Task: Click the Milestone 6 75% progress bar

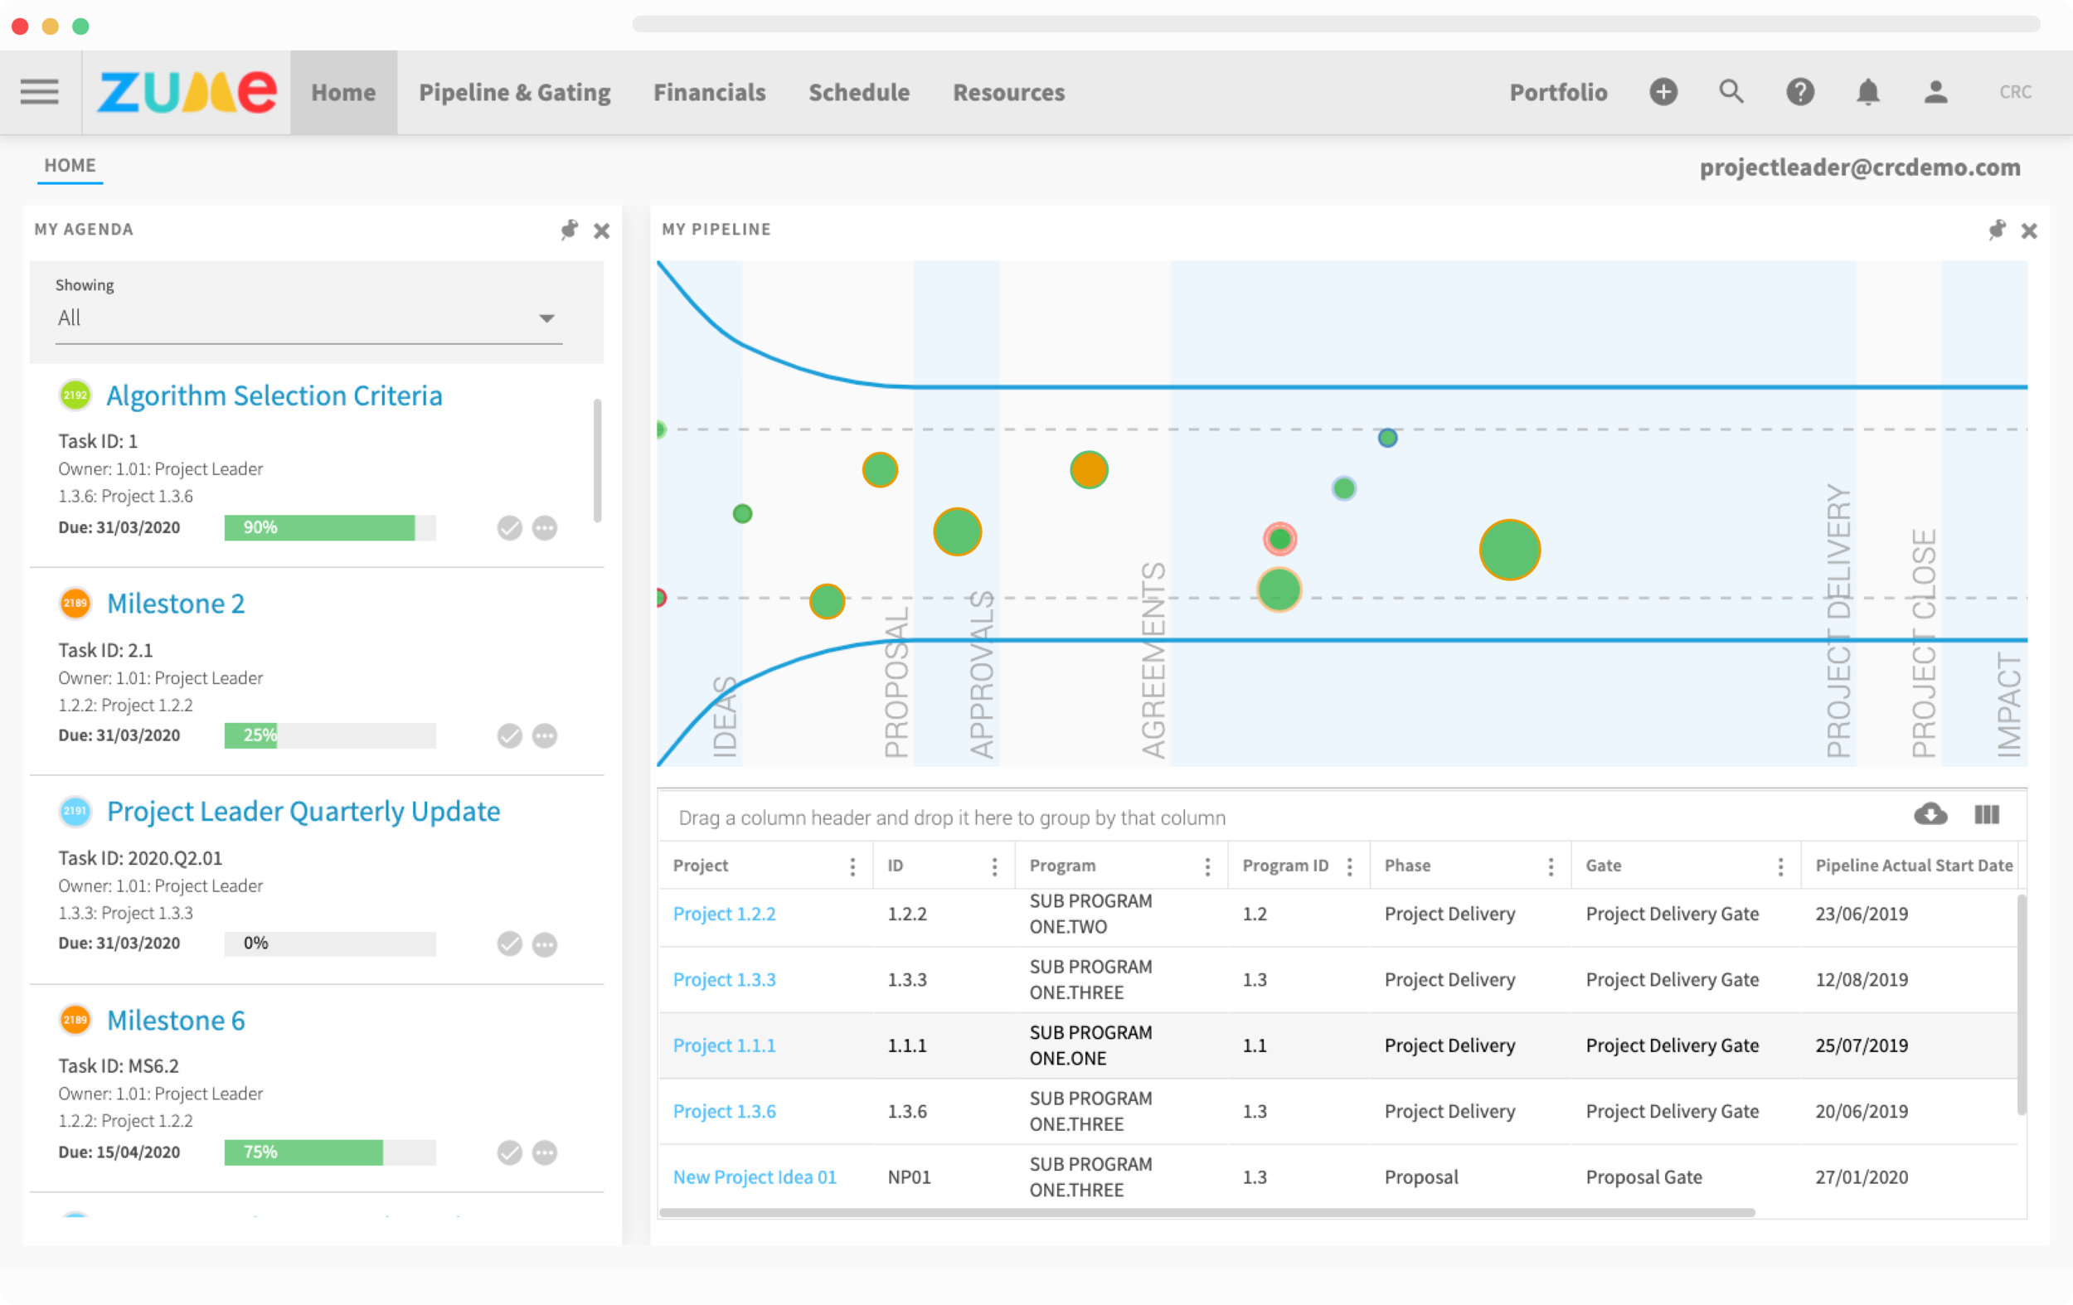Action: [x=330, y=1152]
